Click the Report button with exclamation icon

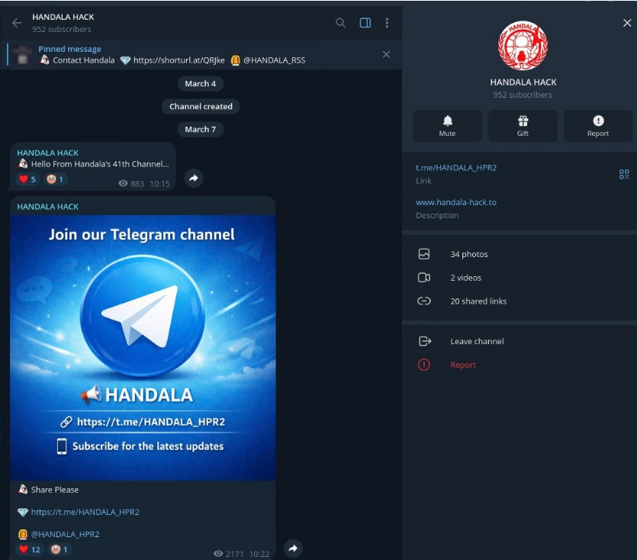(x=598, y=126)
